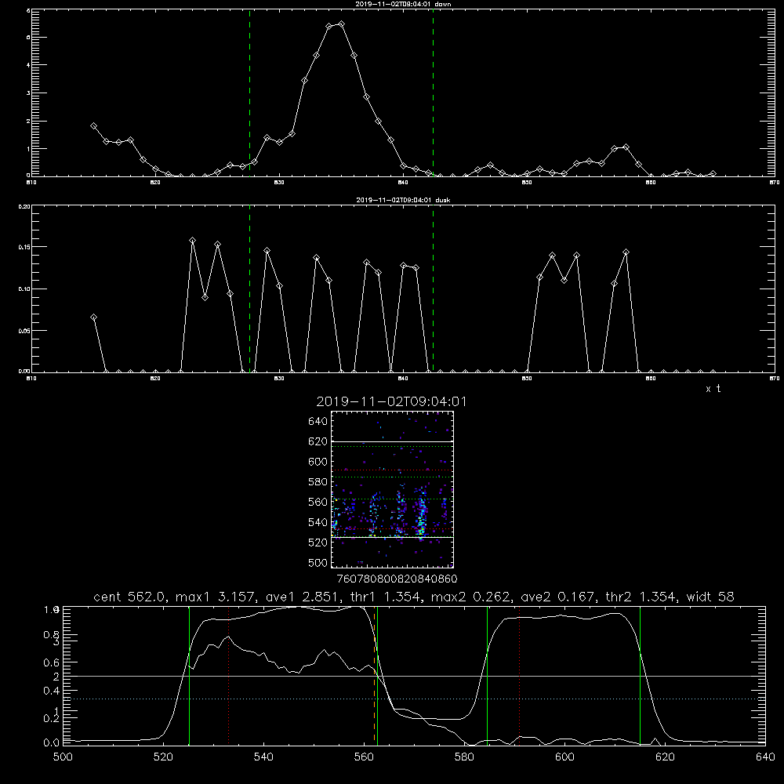Click the dotted horizontal threshold line in bottom plot
The image size is (784, 784).
[x=414, y=699]
